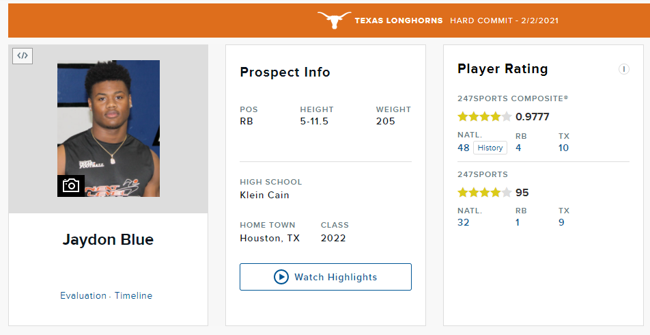Image resolution: width=650 pixels, height=335 pixels.
Task: Click composite Texas rank 10
Action: pos(563,148)
